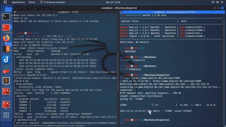Open the Applications menu
Screen dimensions: 226x127
(x=18, y=2)
